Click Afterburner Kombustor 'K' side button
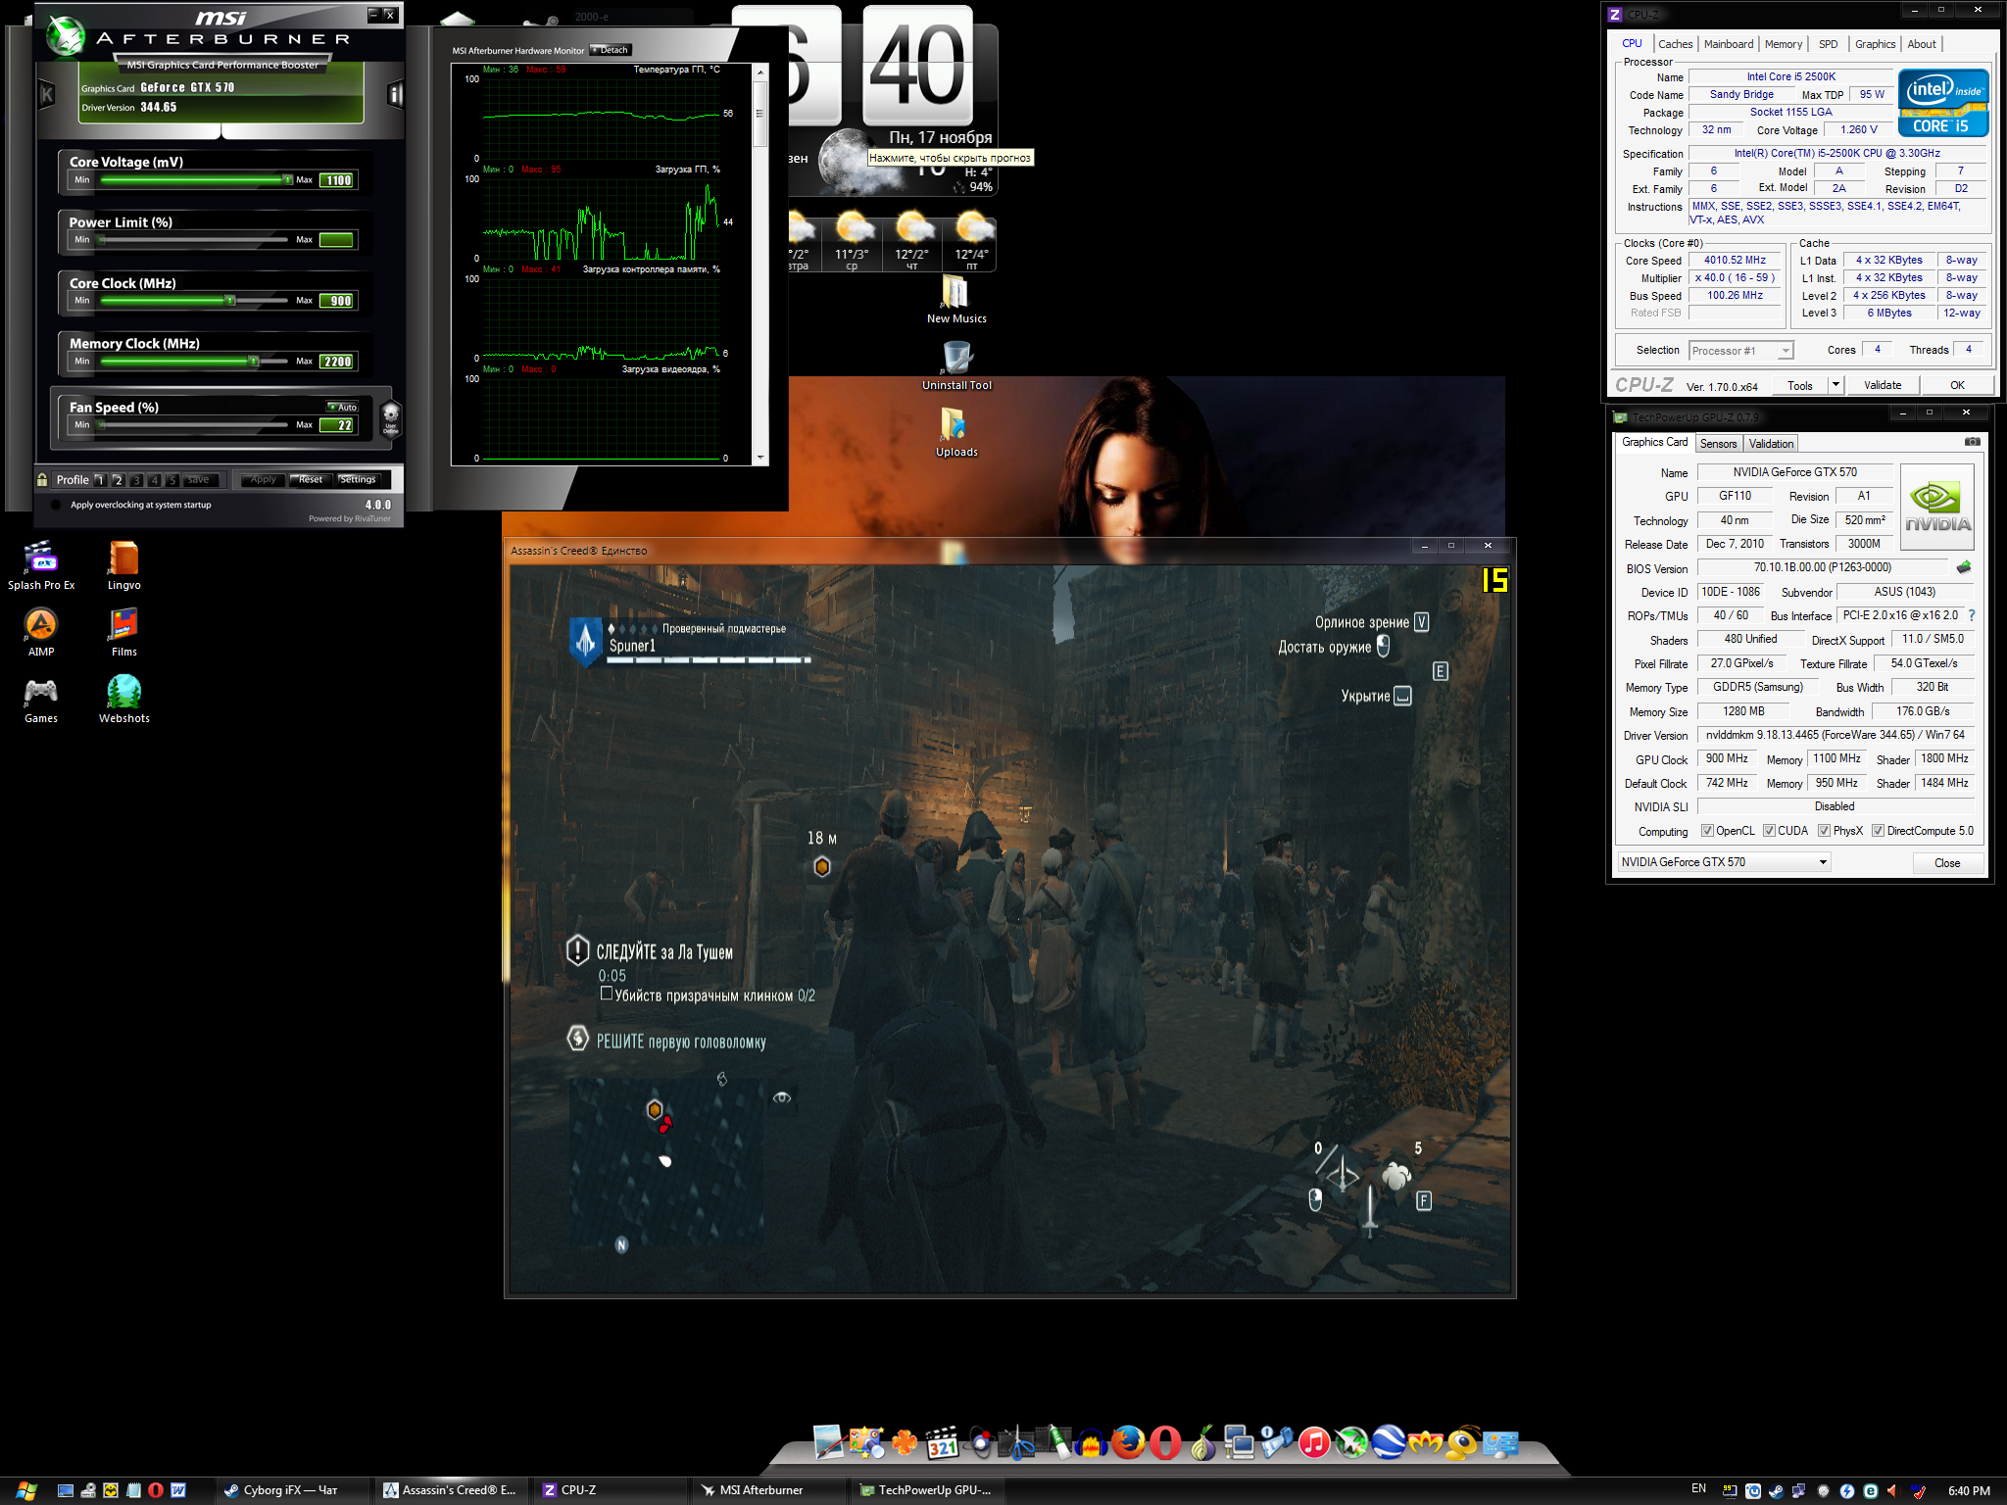The width and height of the screenshot is (2007, 1505). tap(46, 95)
